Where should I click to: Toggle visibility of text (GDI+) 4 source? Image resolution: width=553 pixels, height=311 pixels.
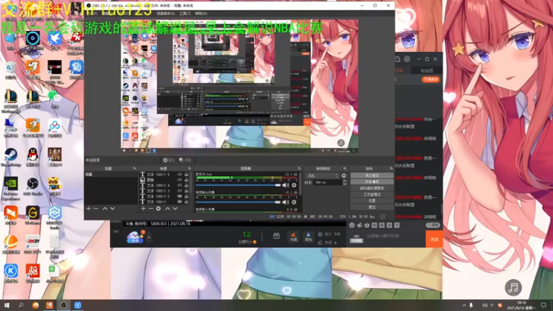coord(180,185)
